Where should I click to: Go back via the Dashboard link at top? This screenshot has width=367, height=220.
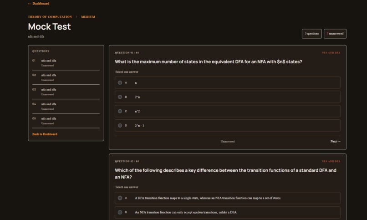[x=39, y=4]
